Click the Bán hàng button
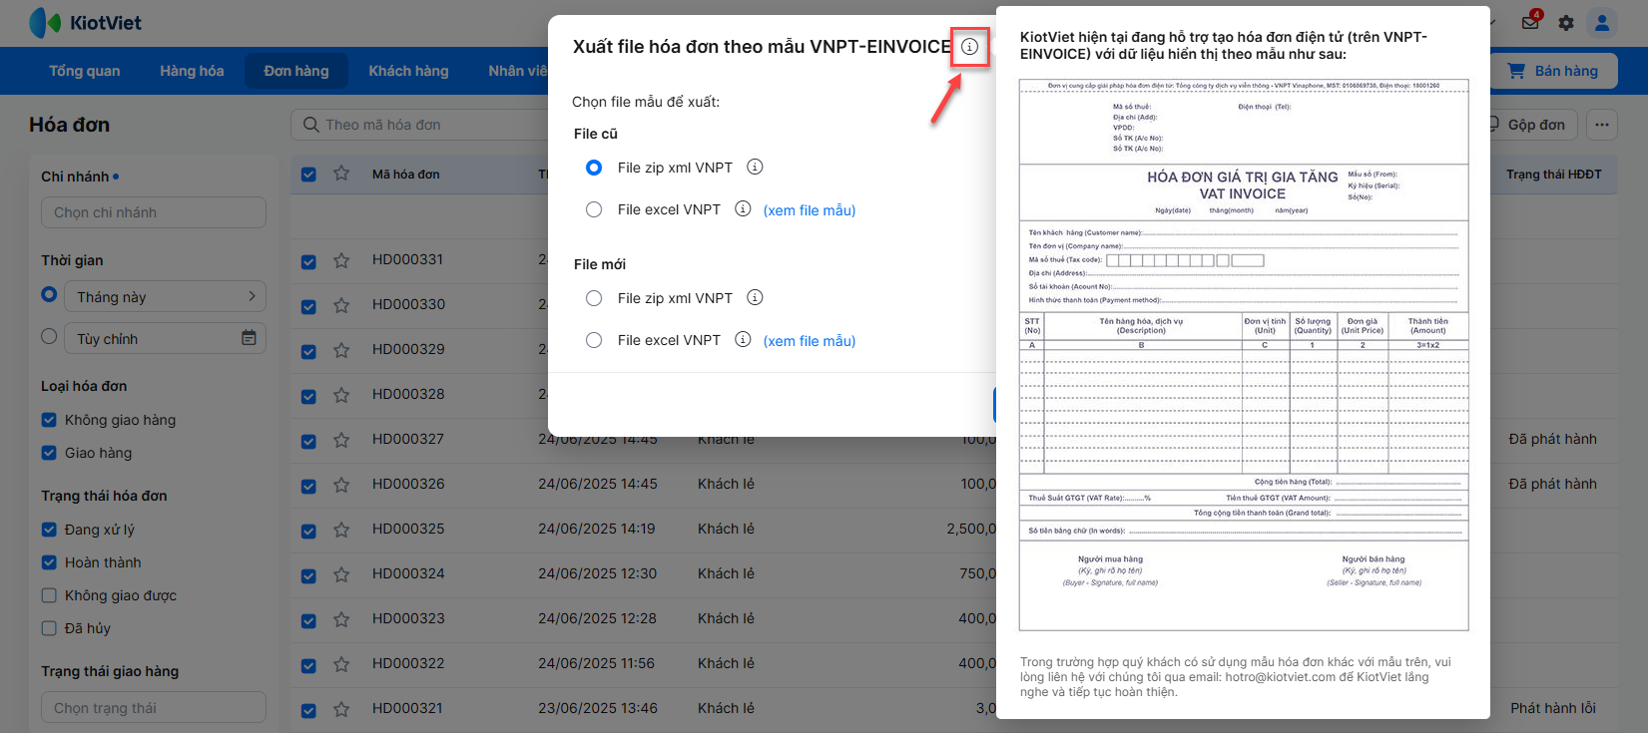1648x733 pixels. click(x=1553, y=71)
